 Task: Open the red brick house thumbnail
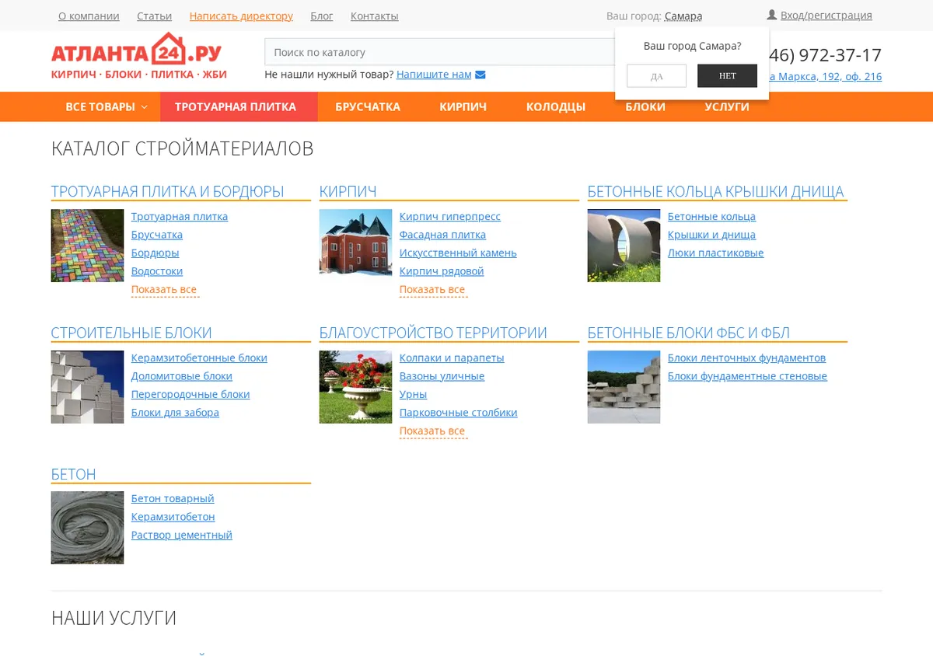coord(355,242)
